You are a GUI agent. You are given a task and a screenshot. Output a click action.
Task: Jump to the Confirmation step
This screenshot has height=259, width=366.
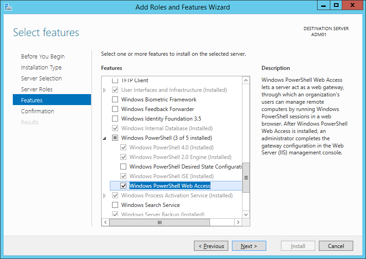(x=38, y=111)
